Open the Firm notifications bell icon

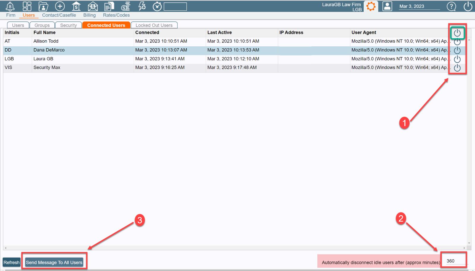coord(10,6)
